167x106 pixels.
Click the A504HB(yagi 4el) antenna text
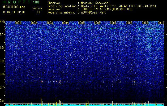pyautogui.click(x=94, y=12)
